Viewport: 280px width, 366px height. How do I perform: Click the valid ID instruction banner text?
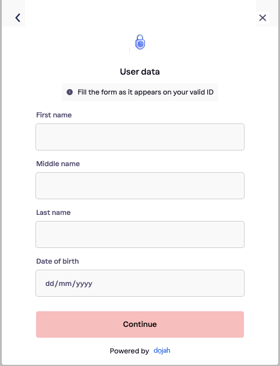[145, 92]
